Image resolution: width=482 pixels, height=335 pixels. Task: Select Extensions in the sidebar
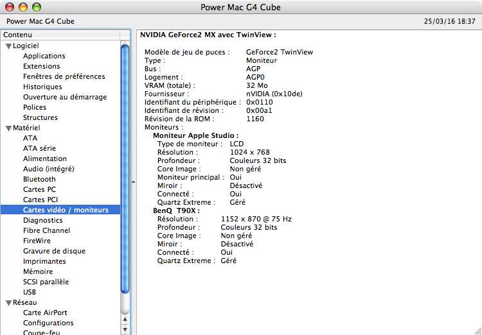42,66
